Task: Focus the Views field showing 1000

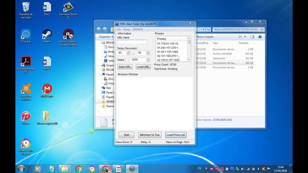Action: pos(139,60)
